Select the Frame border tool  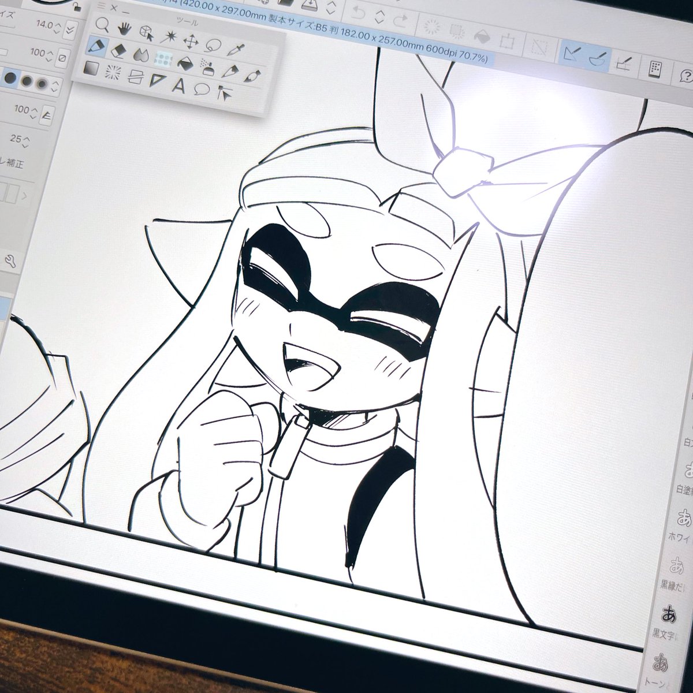click(135, 76)
